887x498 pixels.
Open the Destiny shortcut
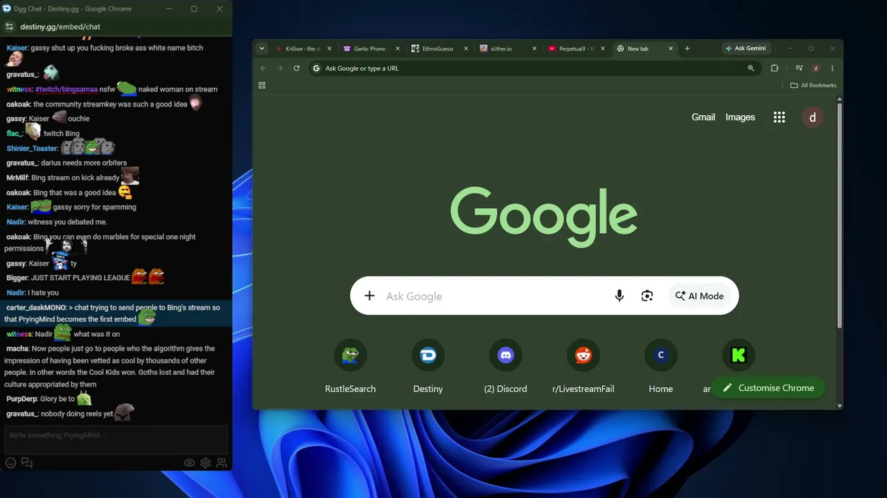pyautogui.click(x=428, y=367)
